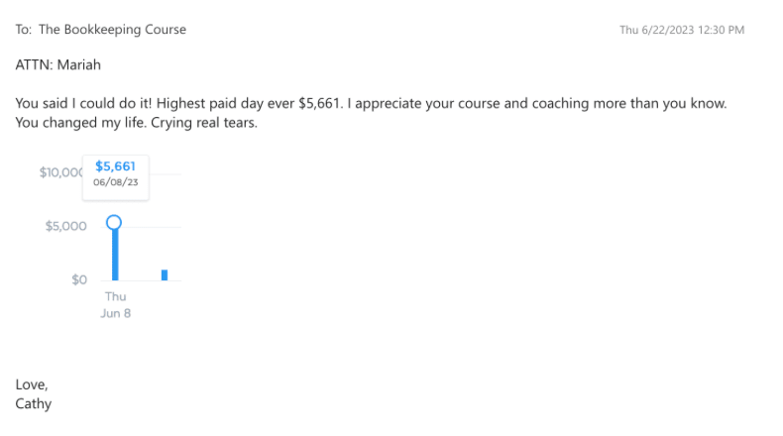783x436 pixels.
Task: Click the 06/08/23 date in tooltip
Action: pyautogui.click(x=116, y=182)
